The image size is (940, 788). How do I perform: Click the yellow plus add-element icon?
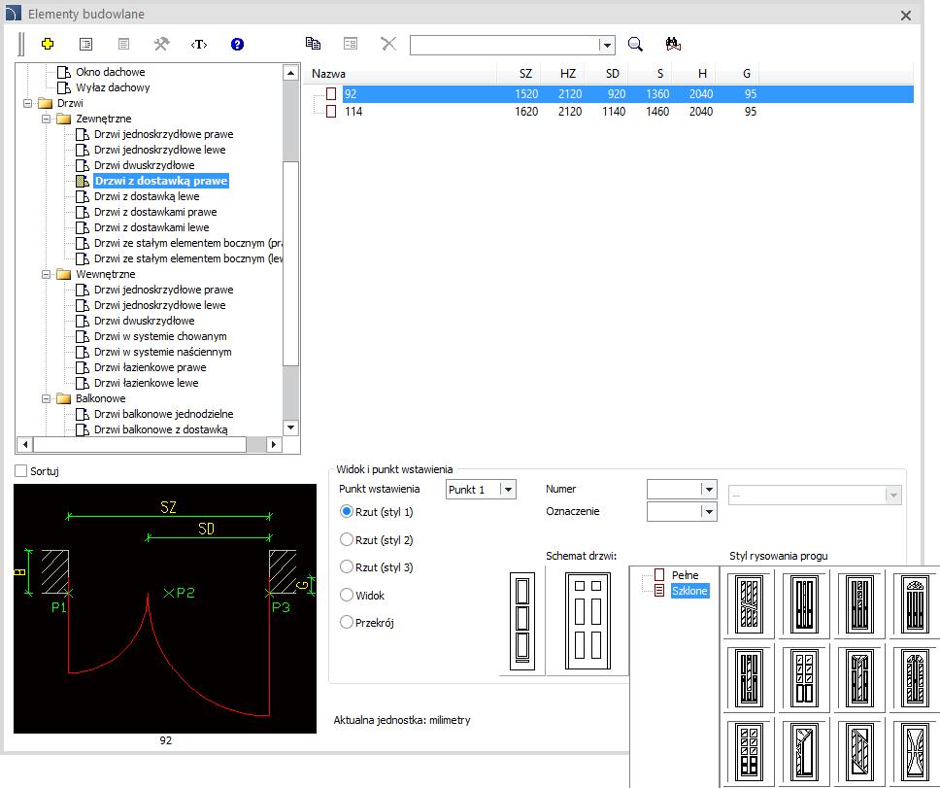click(x=48, y=44)
